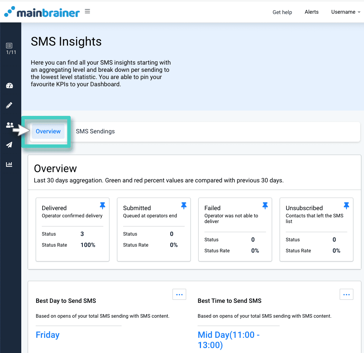The height and width of the screenshot is (353, 364).
Task: Switch to the SMS Sendings tab
Action: (x=95, y=131)
